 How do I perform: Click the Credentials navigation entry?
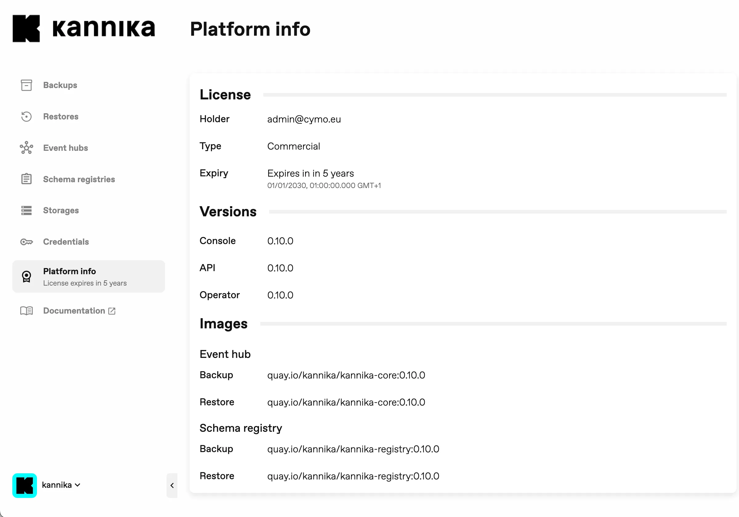(x=66, y=242)
